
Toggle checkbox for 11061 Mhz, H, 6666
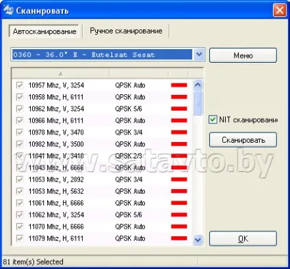(20, 203)
